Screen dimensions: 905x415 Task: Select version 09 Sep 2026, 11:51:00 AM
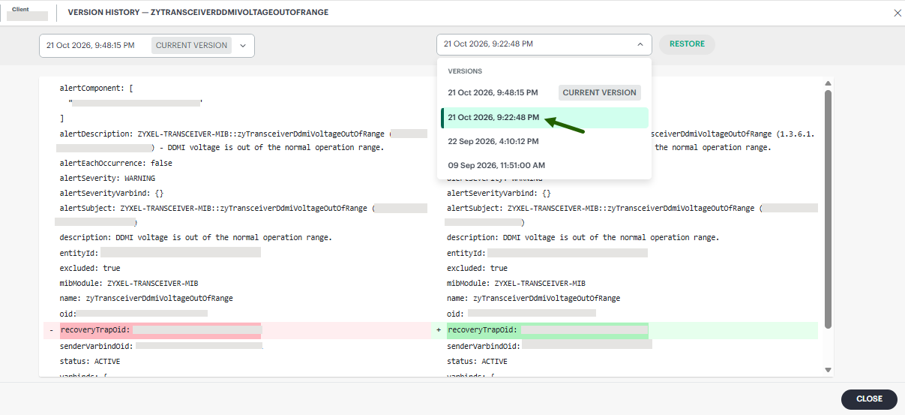point(544,165)
